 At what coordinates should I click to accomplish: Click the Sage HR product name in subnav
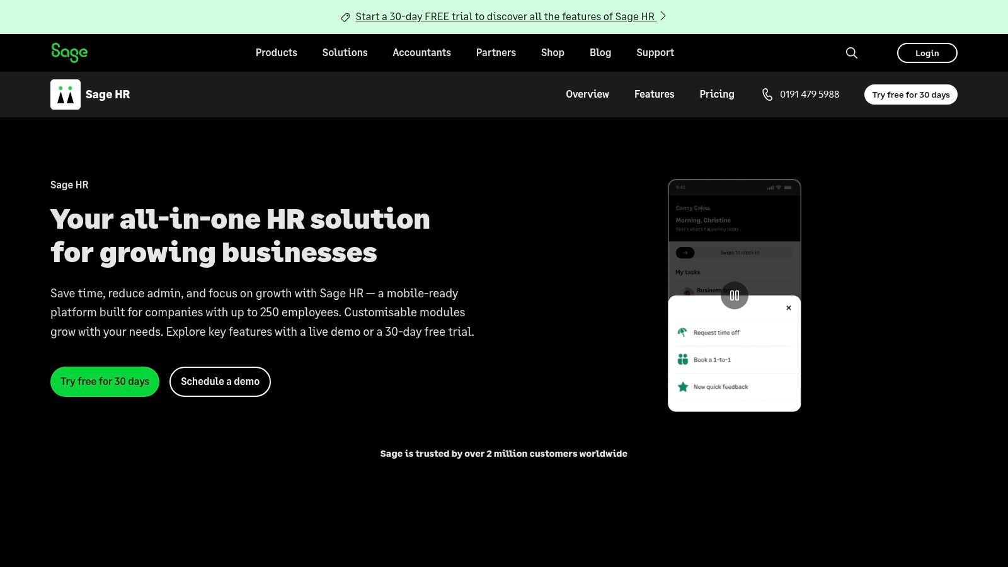click(108, 94)
